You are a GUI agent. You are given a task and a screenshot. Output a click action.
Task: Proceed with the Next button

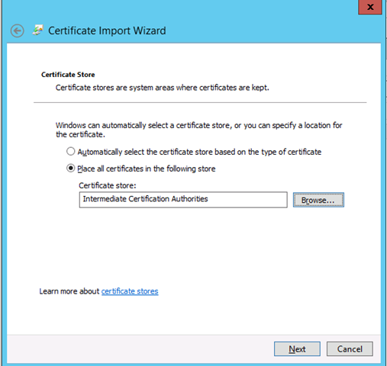pyautogui.click(x=297, y=349)
